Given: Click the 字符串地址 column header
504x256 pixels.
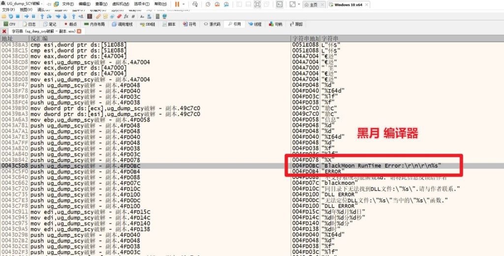Looking at the screenshot, I should tap(305, 38).
